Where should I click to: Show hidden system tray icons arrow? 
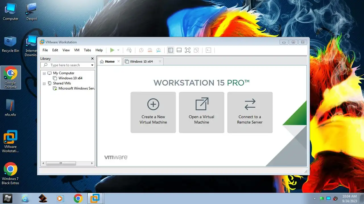(315, 199)
